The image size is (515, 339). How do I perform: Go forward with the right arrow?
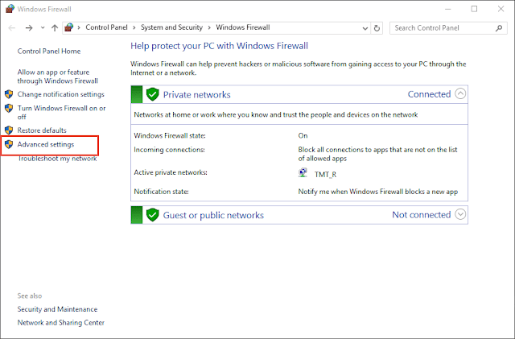29,28
